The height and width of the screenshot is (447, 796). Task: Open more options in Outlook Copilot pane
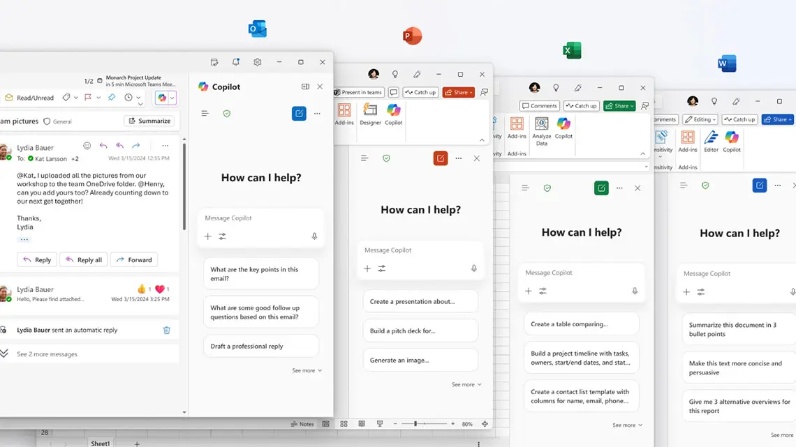coord(317,114)
